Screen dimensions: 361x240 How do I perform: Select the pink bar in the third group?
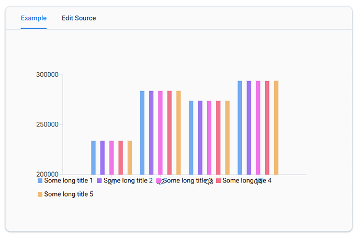[x=209, y=138]
